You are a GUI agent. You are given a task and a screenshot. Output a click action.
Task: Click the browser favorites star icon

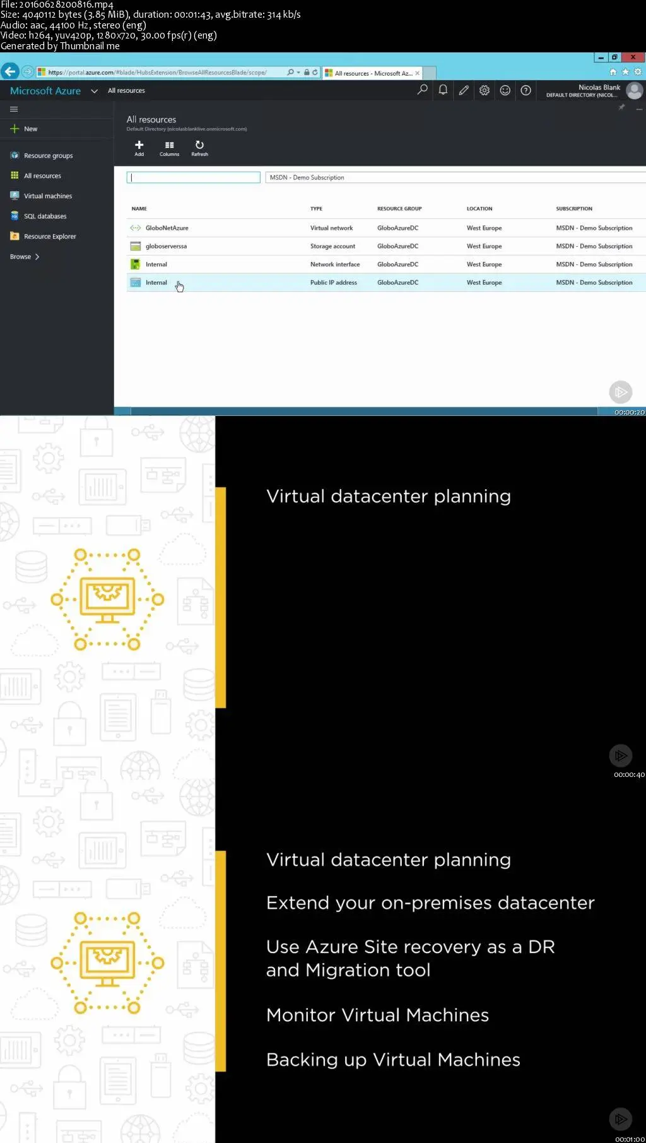625,72
